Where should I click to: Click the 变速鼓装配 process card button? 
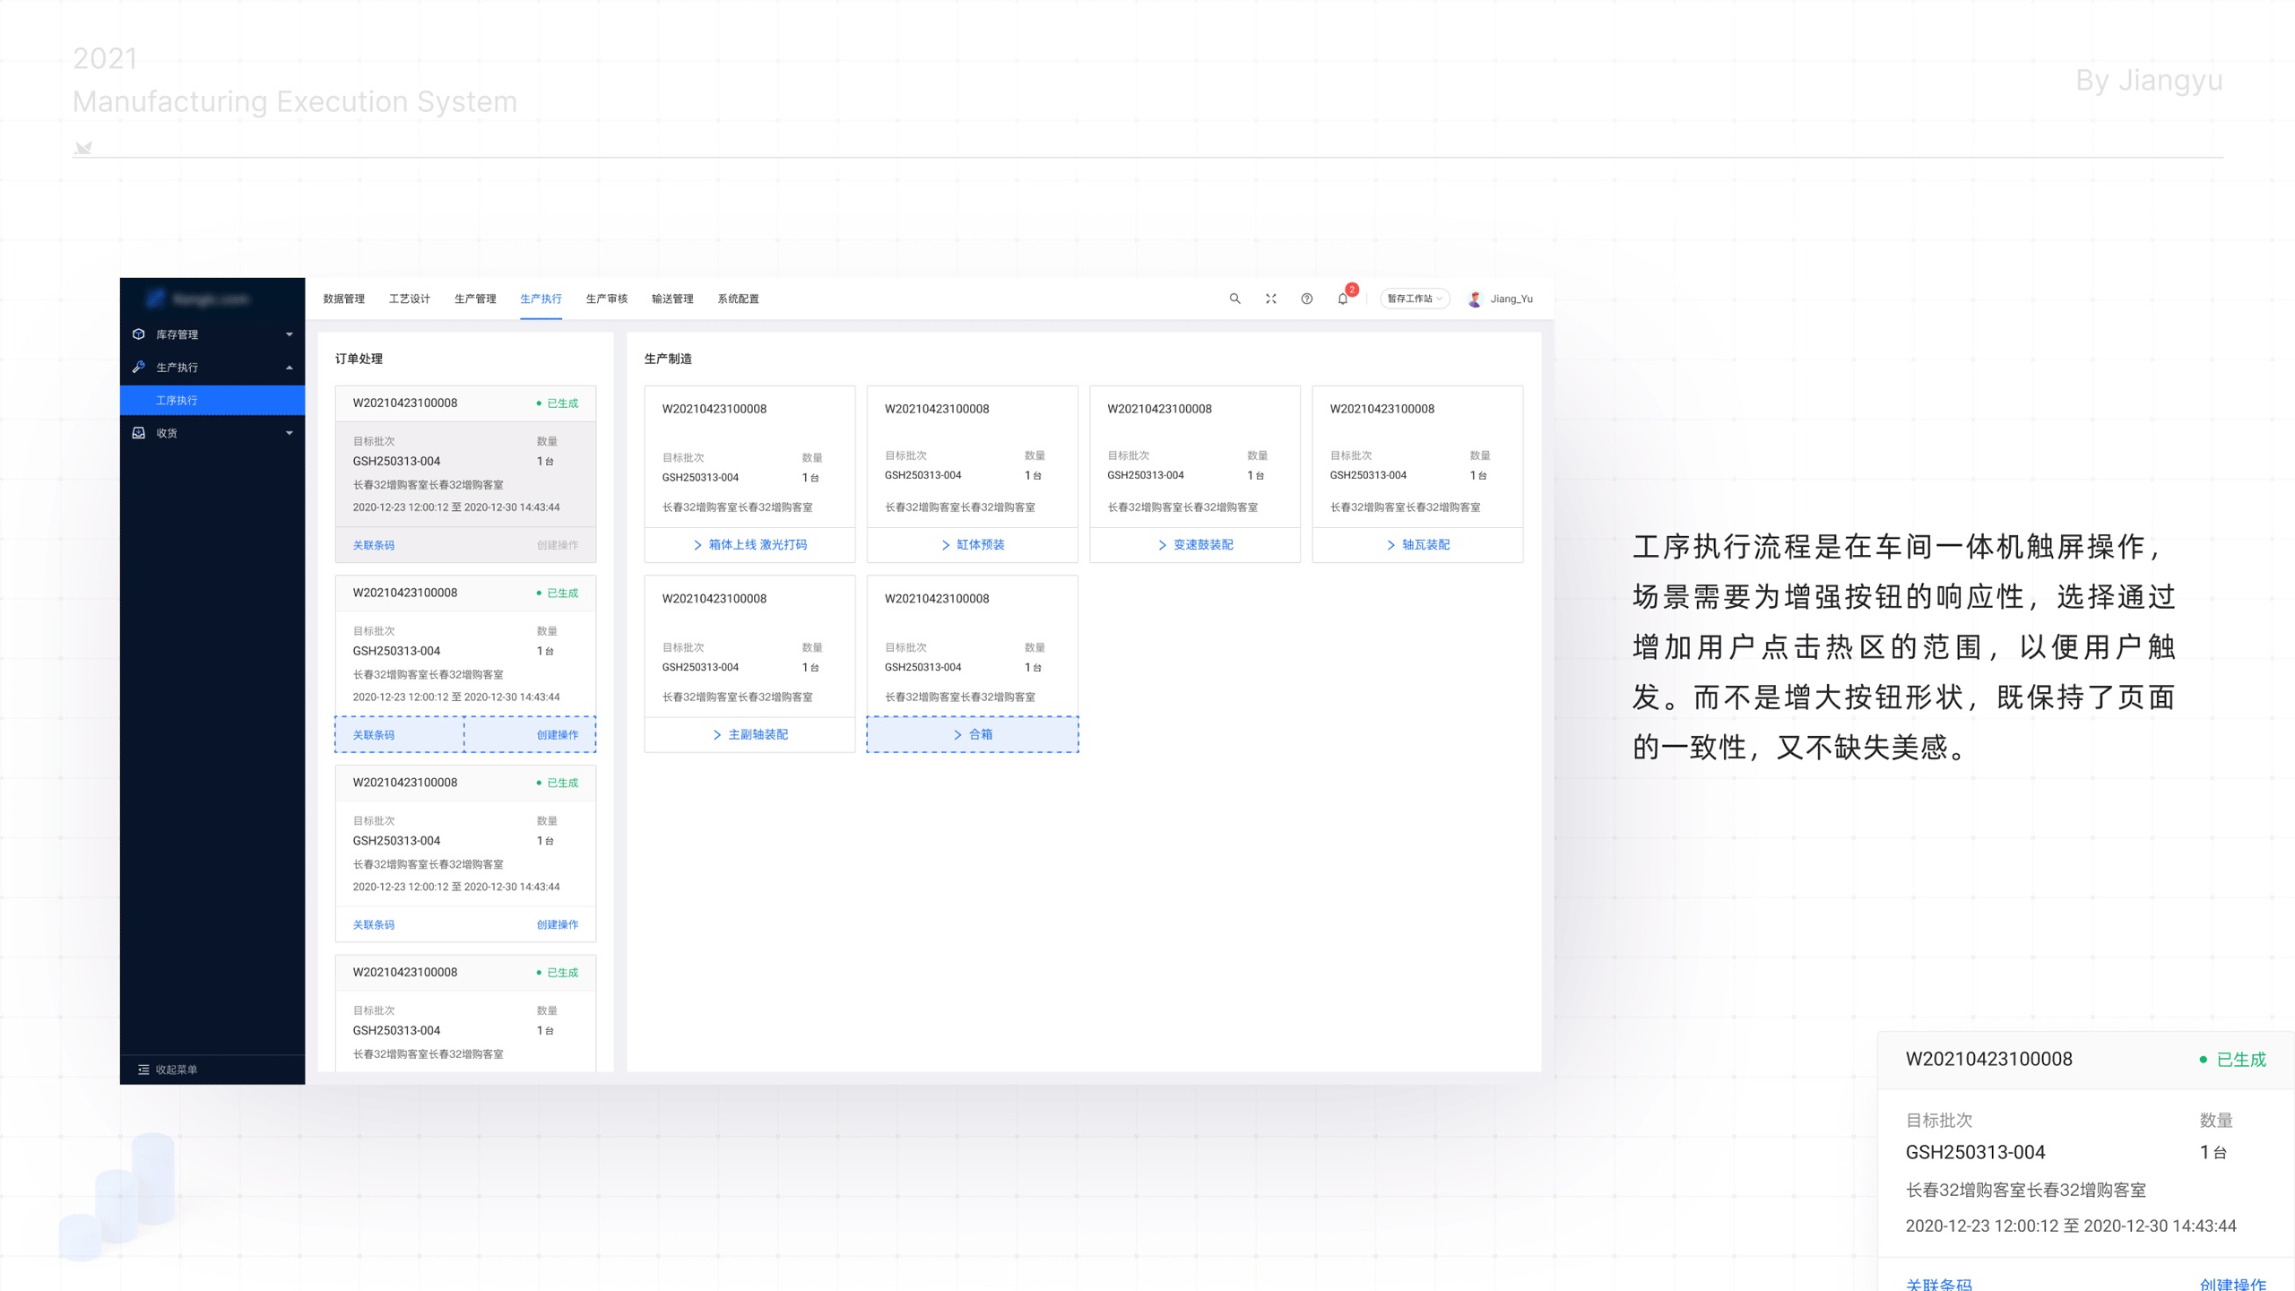[x=1195, y=545]
